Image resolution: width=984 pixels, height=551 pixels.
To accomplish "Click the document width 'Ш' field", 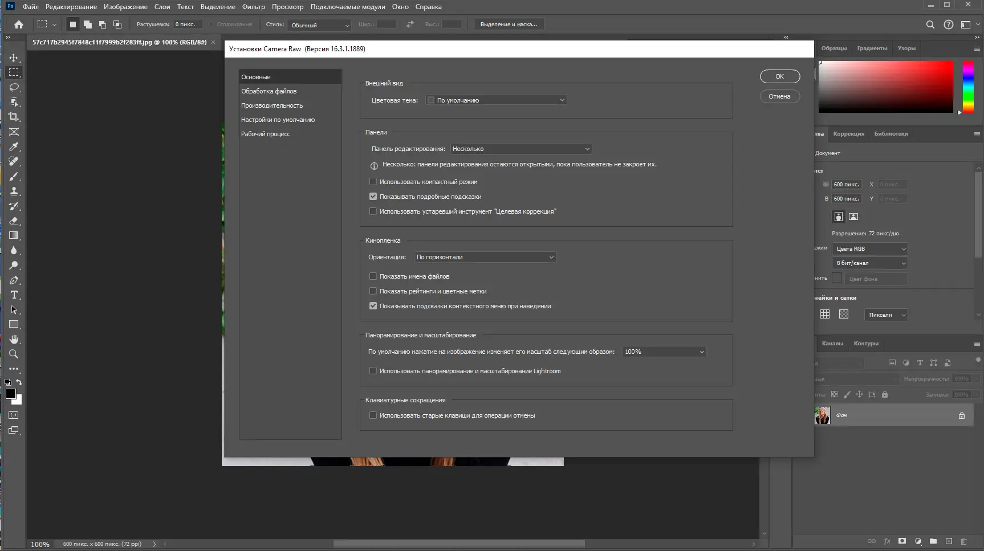I will 846,185.
